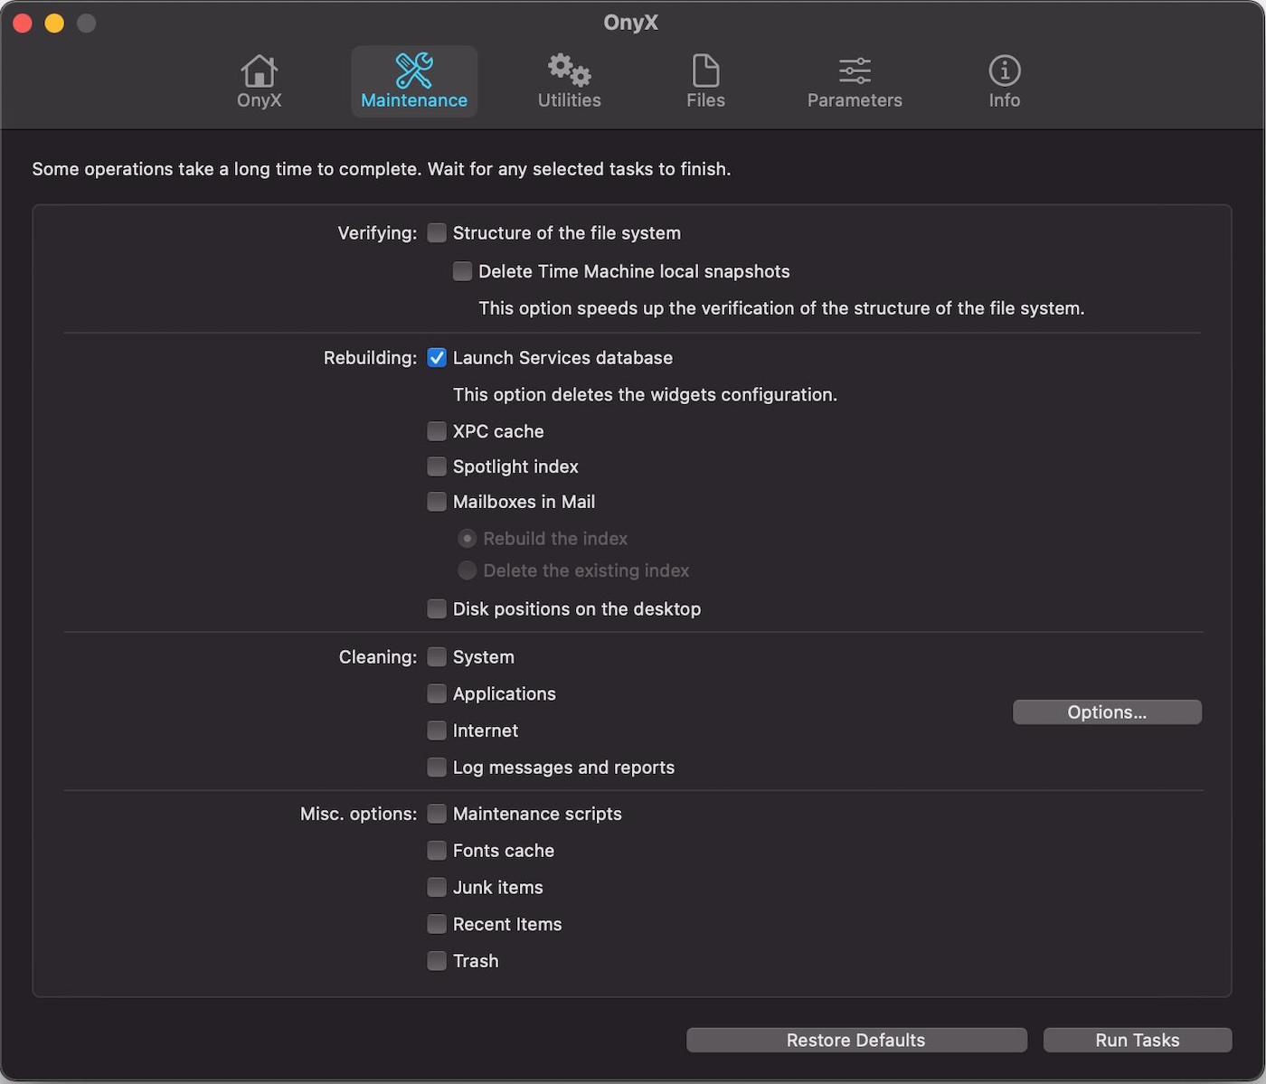Click the "Cleaning:" section label
Viewport: 1266px width, 1084px height.
coord(378,657)
